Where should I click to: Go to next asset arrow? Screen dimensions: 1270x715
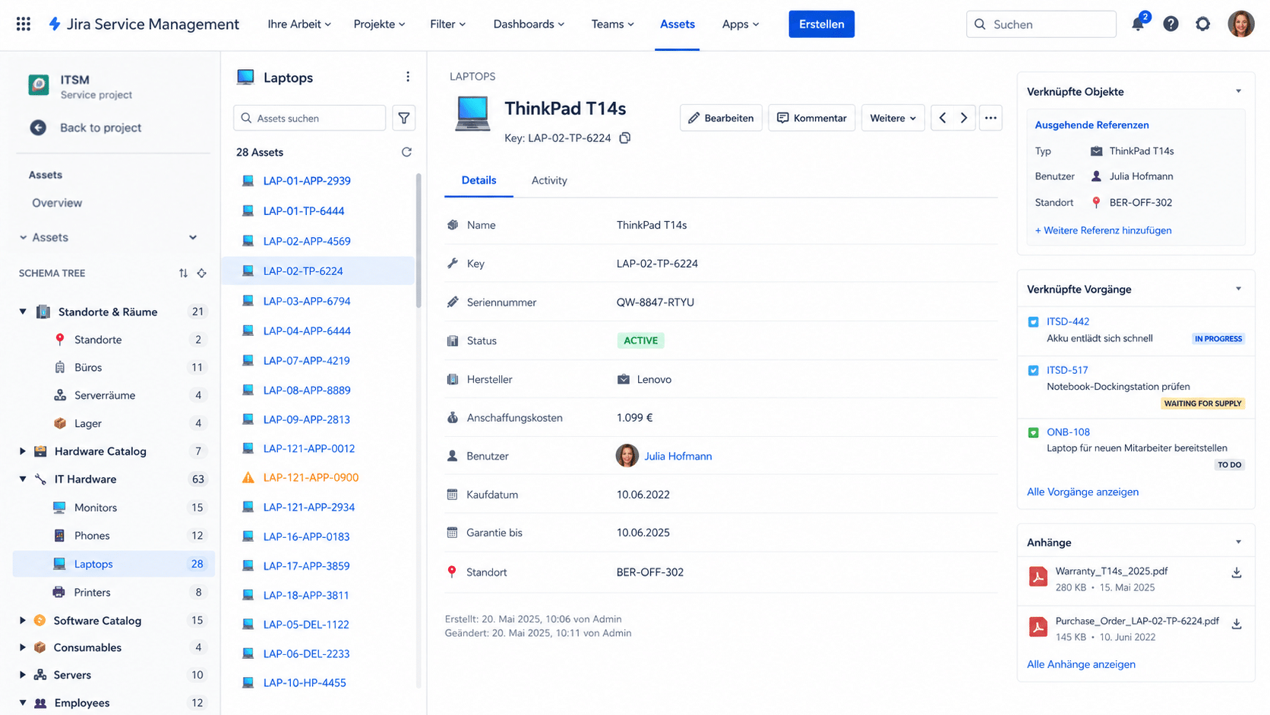tap(964, 118)
